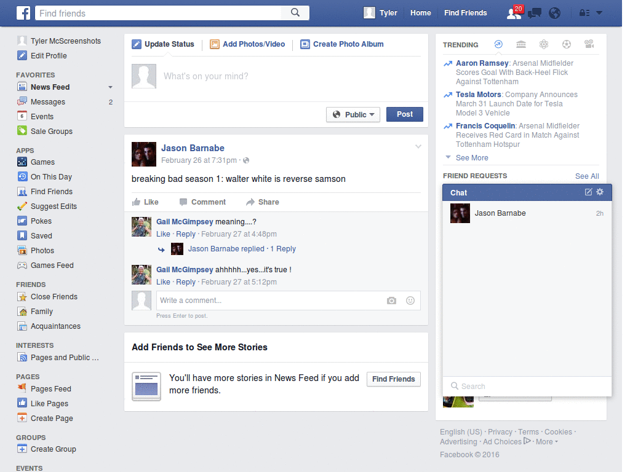Click the Find Friends button in stories card
Screen dimensions: 630x472
pyautogui.click(x=393, y=379)
